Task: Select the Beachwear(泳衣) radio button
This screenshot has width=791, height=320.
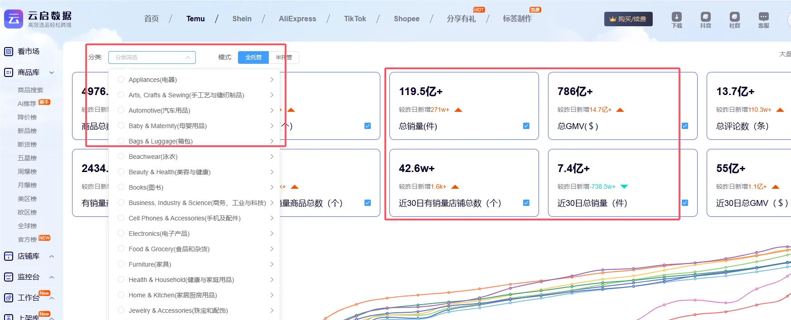Action: [121, 156]
